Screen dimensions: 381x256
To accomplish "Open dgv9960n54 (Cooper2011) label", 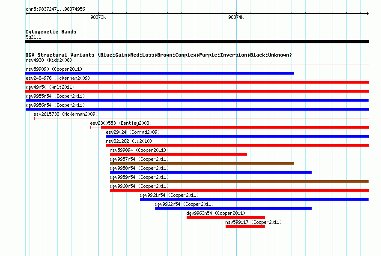I will pos(139,186).
